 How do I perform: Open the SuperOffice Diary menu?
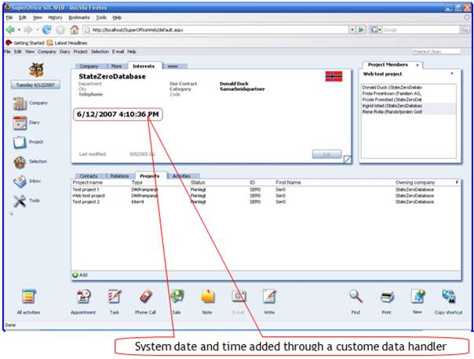pos(64,52)
